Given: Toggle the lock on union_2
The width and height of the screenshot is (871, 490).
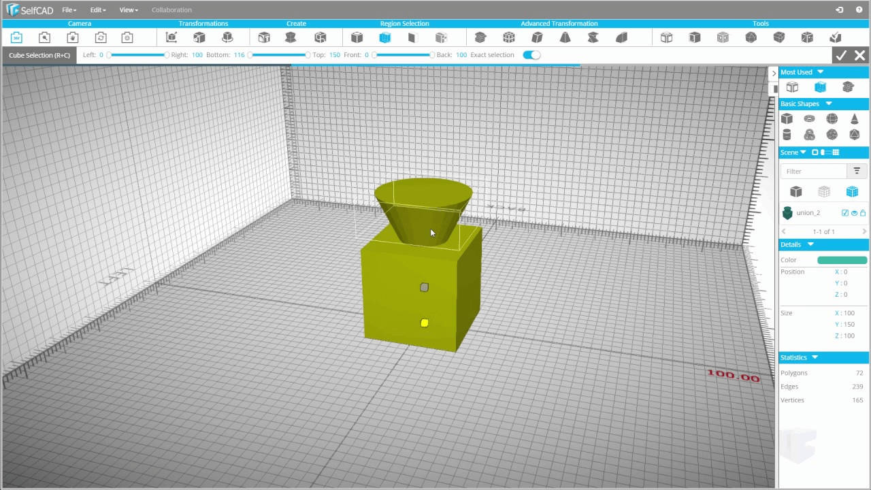Looking at the screenshot, I should click(863, 213).
